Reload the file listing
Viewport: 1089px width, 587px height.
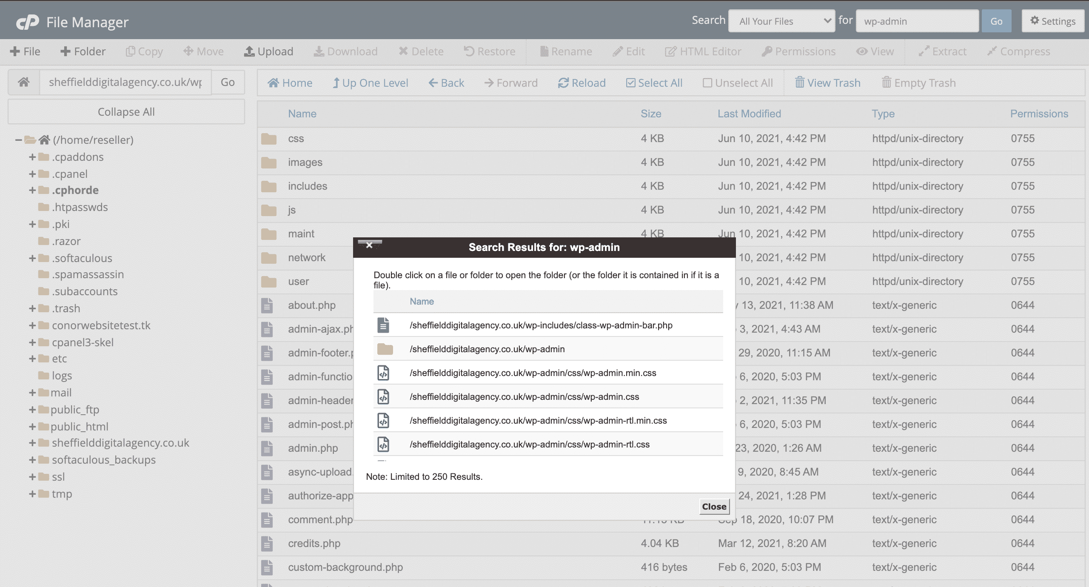point(582,83)
